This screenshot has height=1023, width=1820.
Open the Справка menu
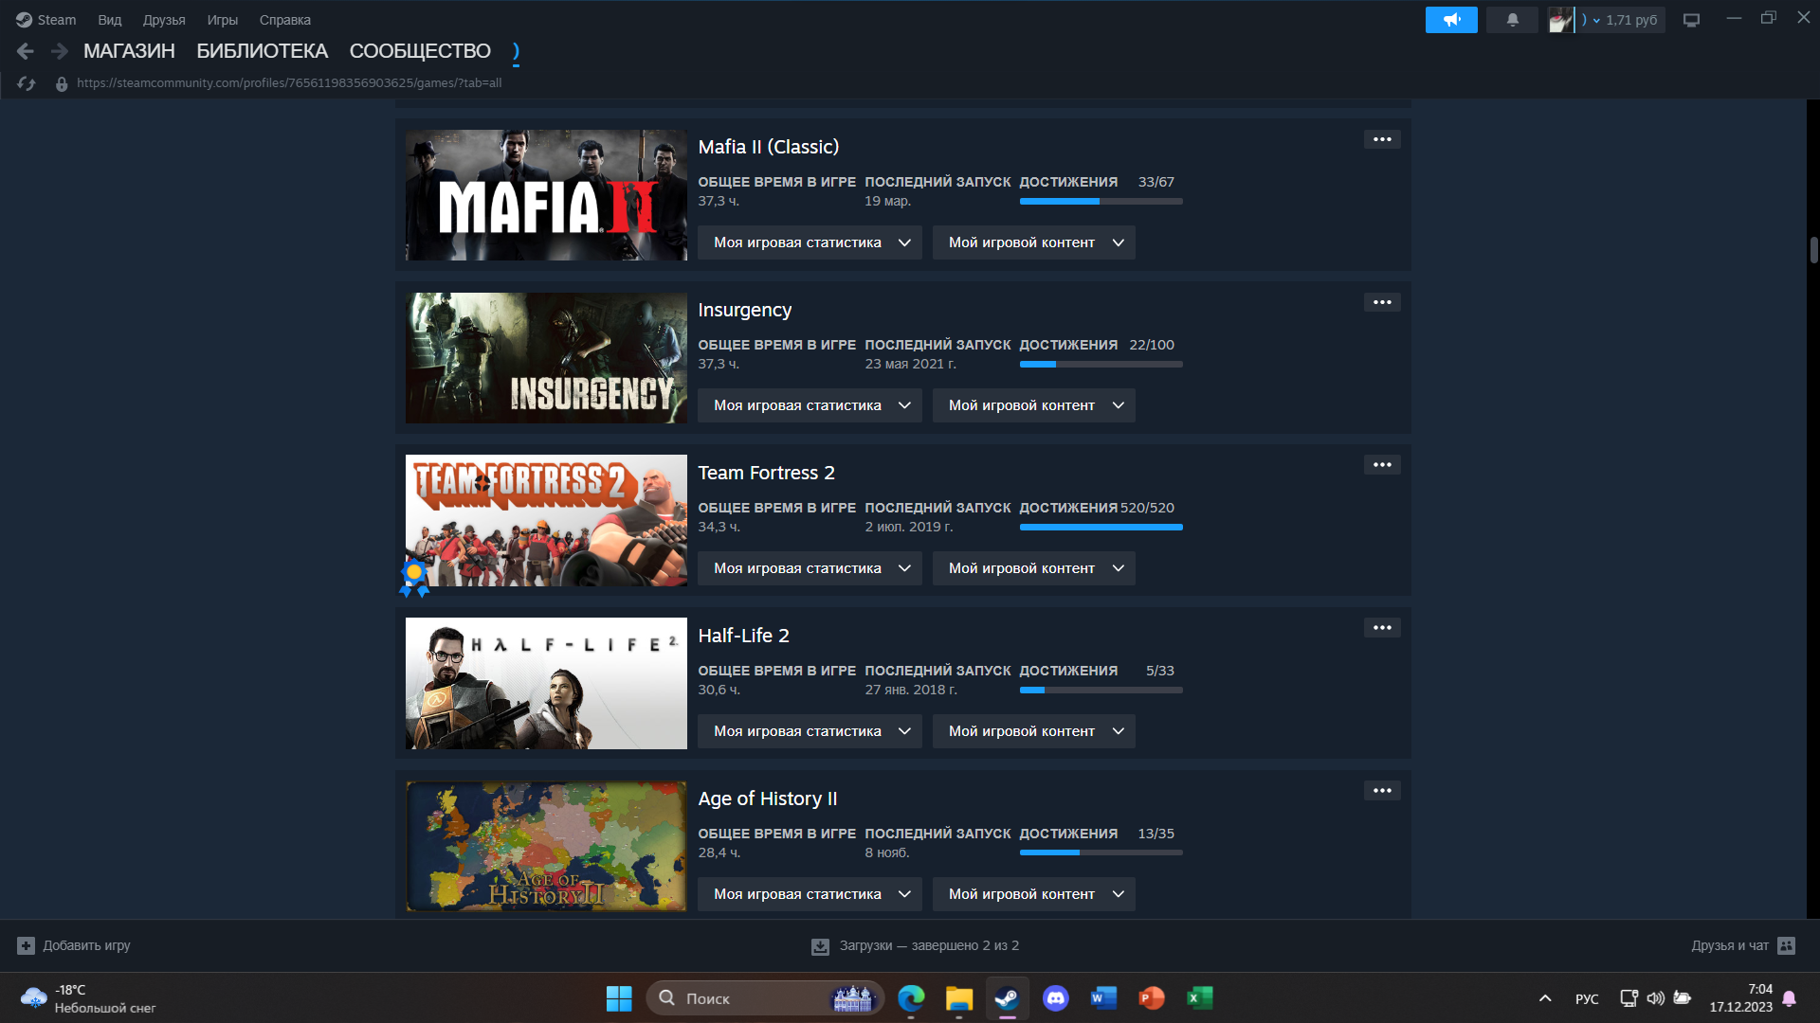285,20
